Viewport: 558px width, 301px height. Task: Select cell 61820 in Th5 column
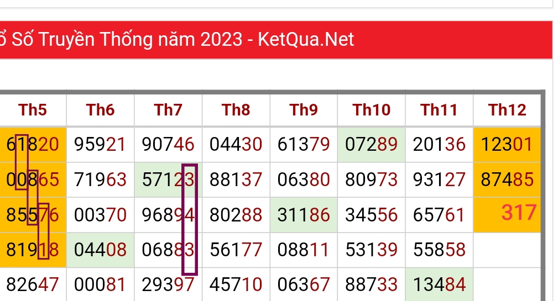(x=33, y=145)
